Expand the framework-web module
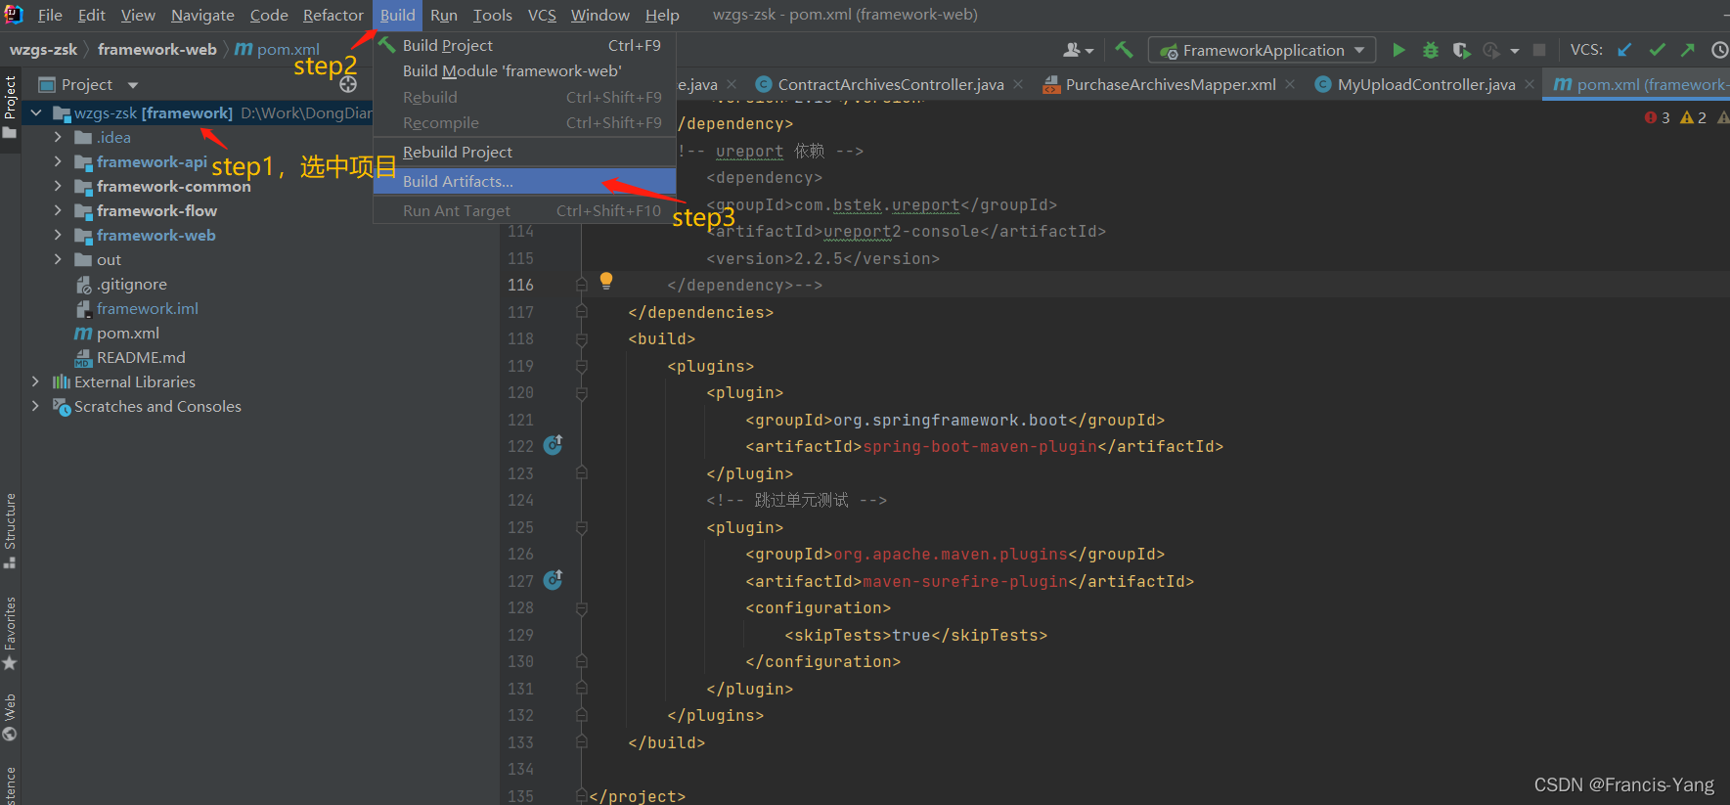The width and height of the screenshot is (1730, 805). point(58,235)
